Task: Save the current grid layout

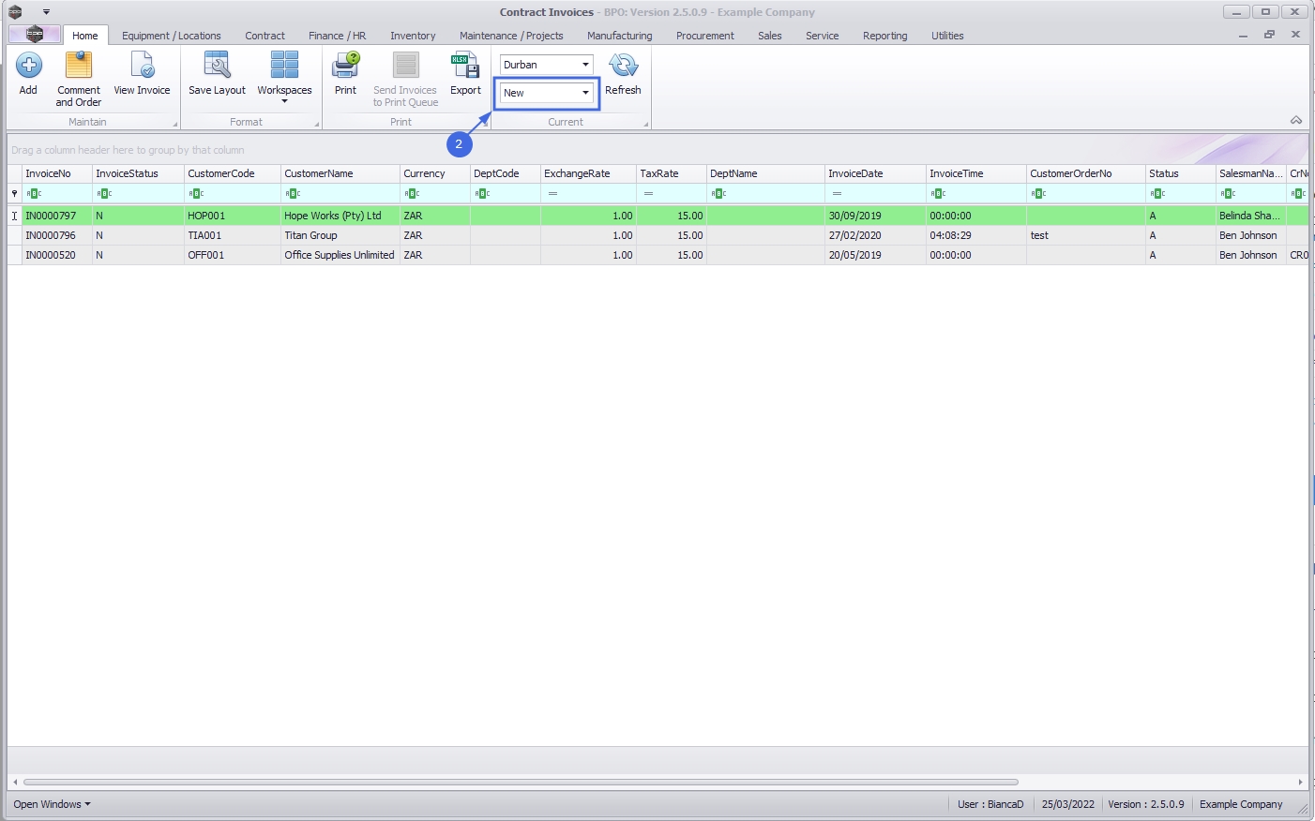Action: pyautogui.click(x=217, y=74)
